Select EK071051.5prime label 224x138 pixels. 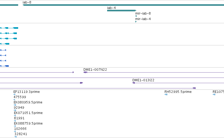pos(28,113)
